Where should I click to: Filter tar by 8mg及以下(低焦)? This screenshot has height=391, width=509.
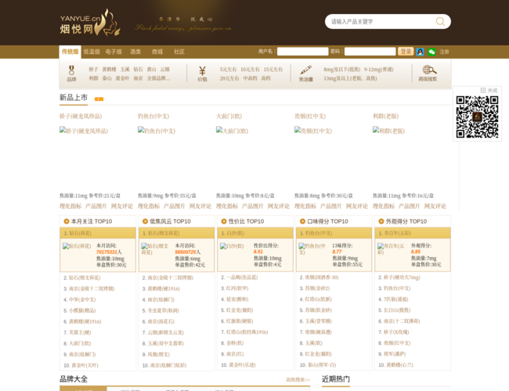point(342,70)
